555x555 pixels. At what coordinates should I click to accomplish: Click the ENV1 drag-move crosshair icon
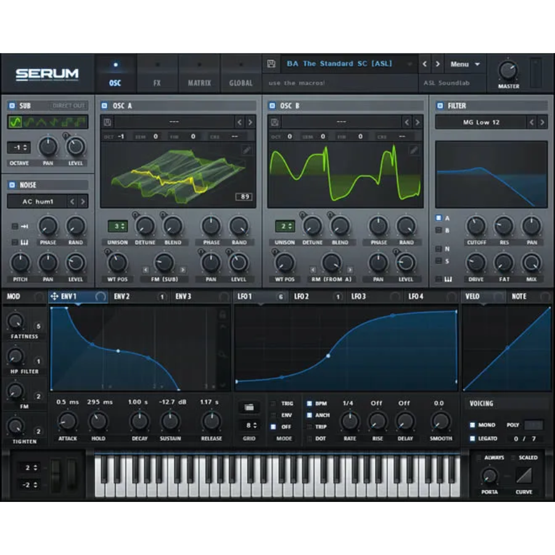(x=54, y=297)
